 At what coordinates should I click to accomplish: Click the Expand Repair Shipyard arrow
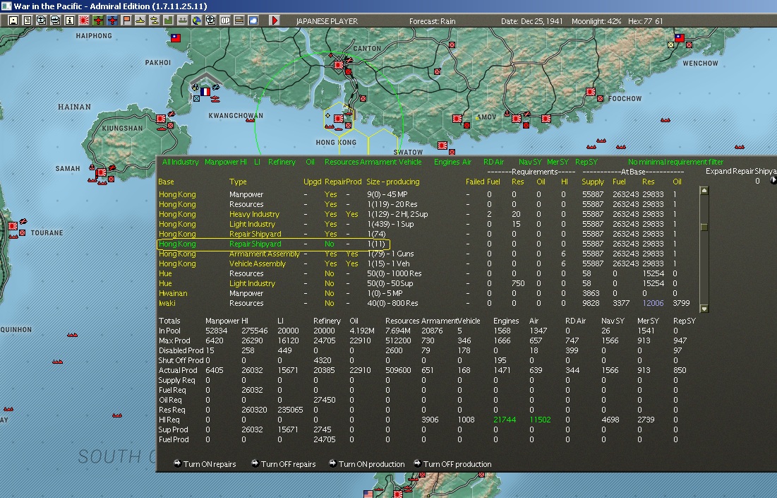click(x=773, y=180)
